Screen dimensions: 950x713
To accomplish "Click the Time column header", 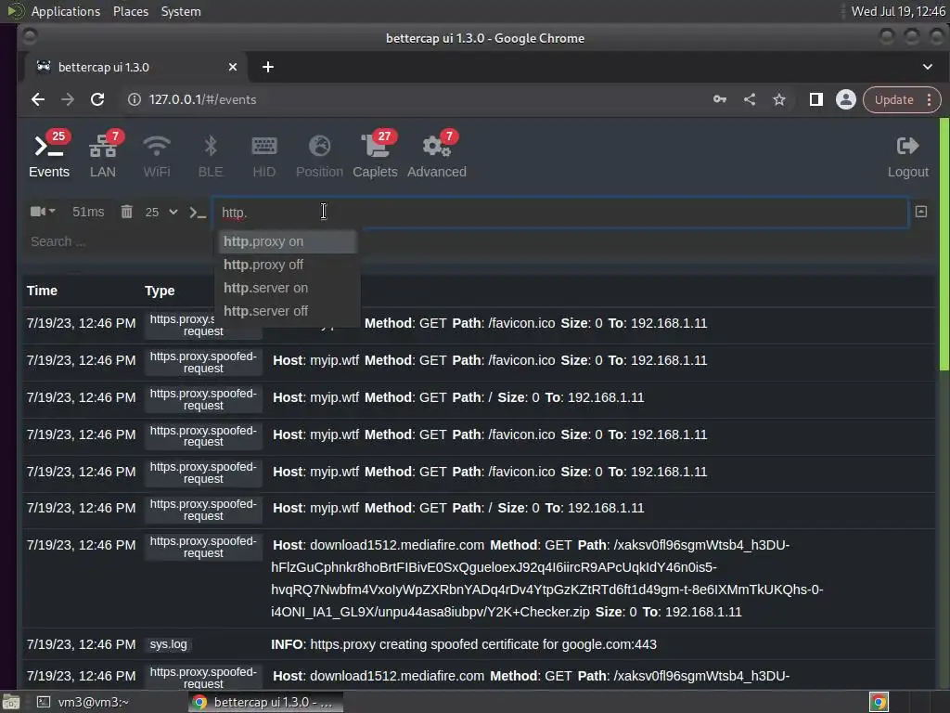I will click(42, 291).
